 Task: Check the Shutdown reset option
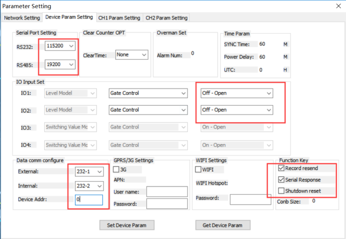[281, 190]
